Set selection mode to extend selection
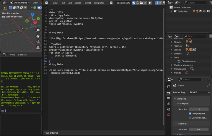The height and width of the screenshot is (136, 212). (14, 8)
